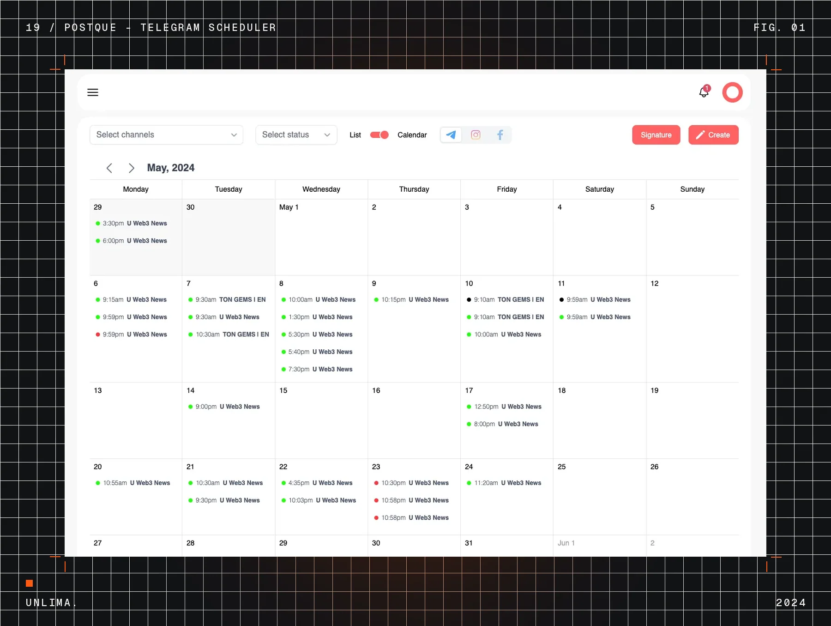Open 10:00am U Web3 News on May 8
Image resolution: width=831 pixels, height=626 pixels.
pyautogui.click(x=319, y=299)
